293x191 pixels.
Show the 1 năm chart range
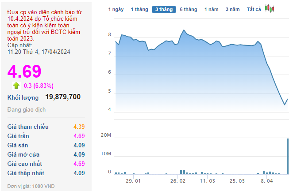tap(211, 9)
